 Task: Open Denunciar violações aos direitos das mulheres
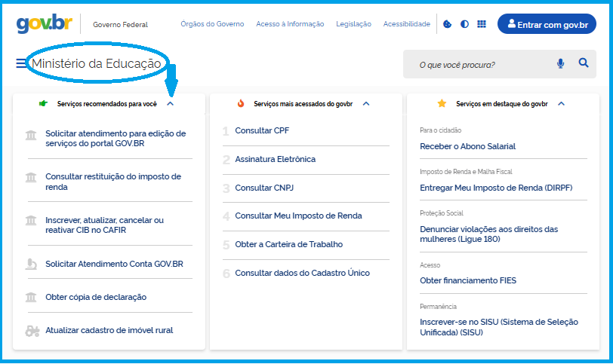[489, 234]
